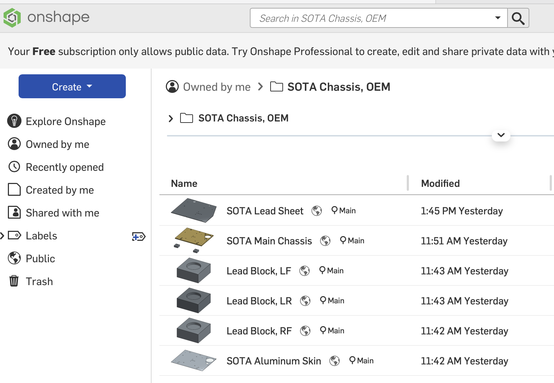The image size is (554, 383).
Task: Expand SOTA Chassis, OEM folder tree
Action: 171,118
